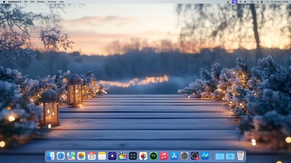Screen dimensions: 291x163
Task: Click the Bluetooth status icon in menu bar
Action: pyautogui.click(x=241, y=2)
